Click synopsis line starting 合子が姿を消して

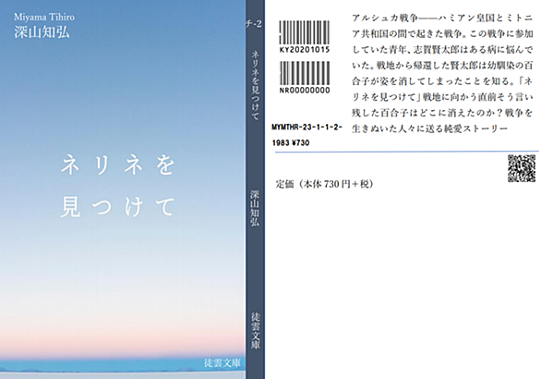coord(442,81)
